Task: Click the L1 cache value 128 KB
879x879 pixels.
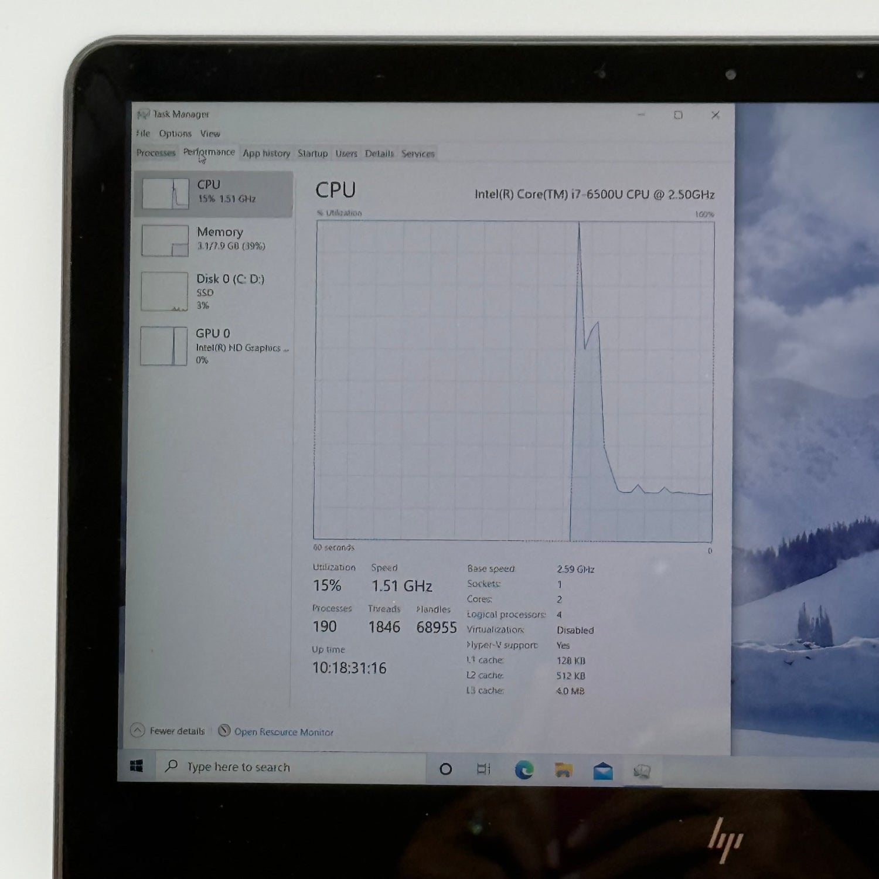Action: tap(571, 660)
